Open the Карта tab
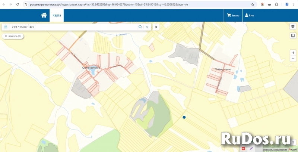Screen dimensions: 298x152 [57, 15]
